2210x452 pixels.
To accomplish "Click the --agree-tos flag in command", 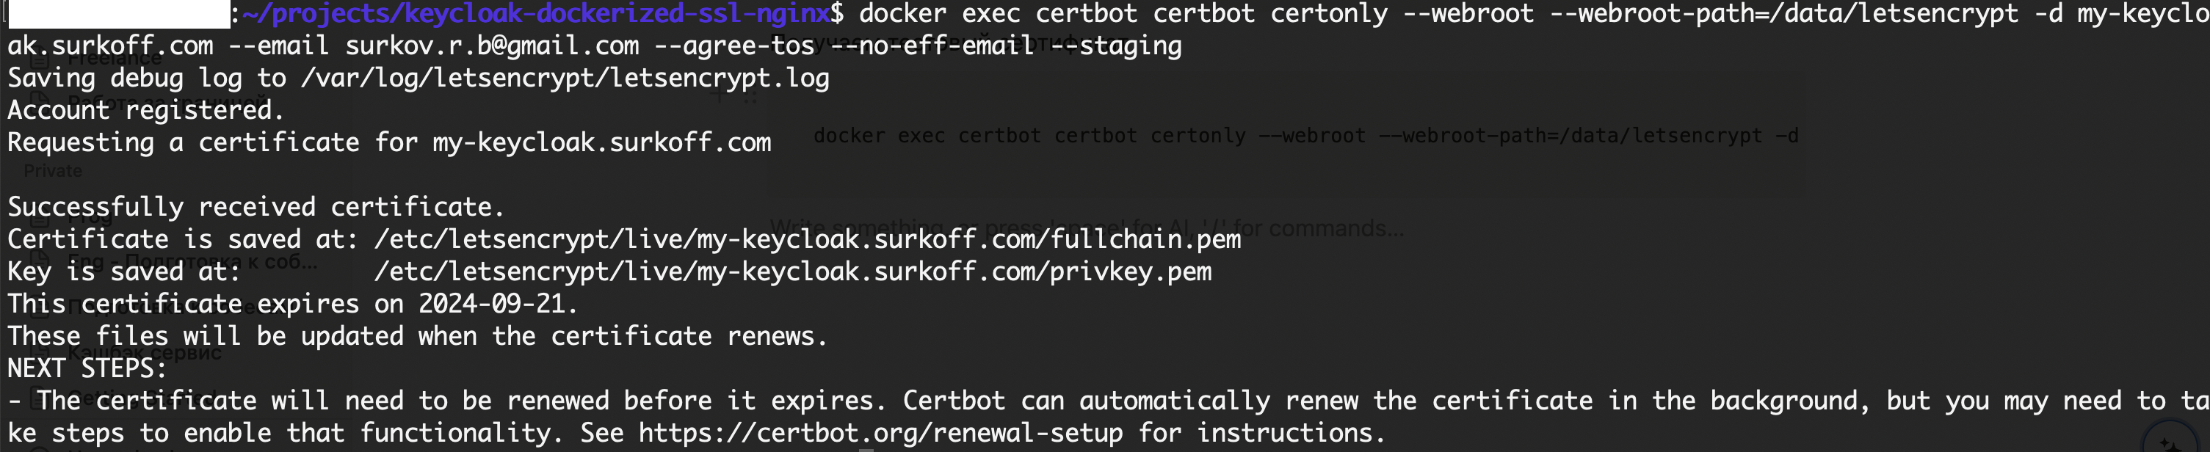I will click(734, 45).
